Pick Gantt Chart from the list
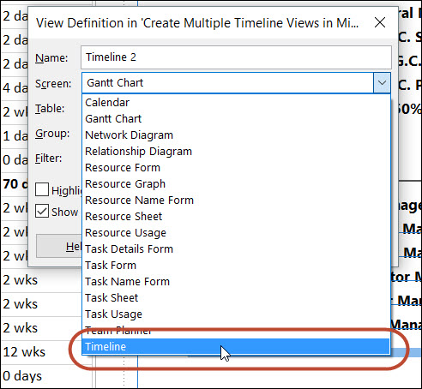Image resolution: width=422 pixels, height=389 pixels. click(x=236, y=119)
